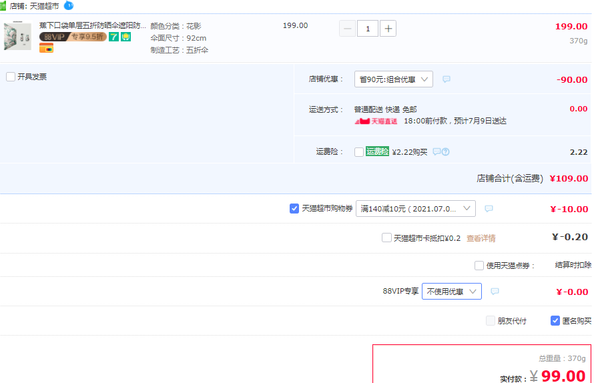Click the 实付款 ¥99.00 total
This screenshot has height=383, width=594.
point(558,376)
